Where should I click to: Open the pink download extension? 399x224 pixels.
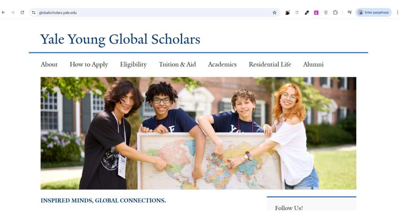pyautogui.click(x=316, y=12)
